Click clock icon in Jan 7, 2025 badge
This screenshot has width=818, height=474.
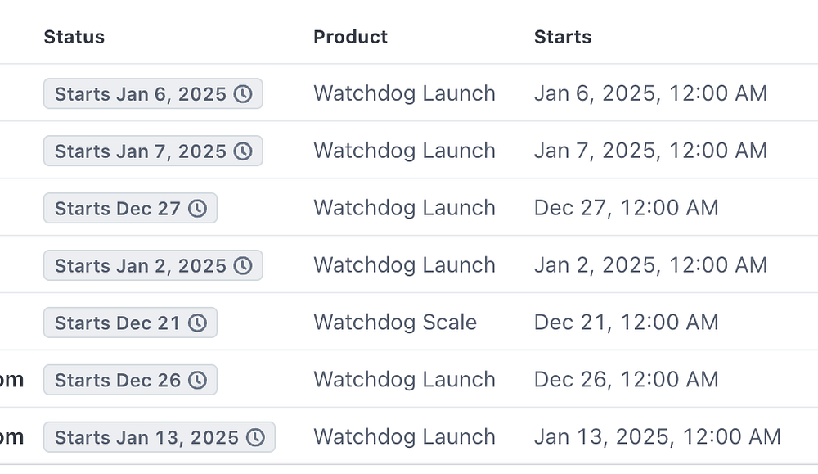point(243,151)
